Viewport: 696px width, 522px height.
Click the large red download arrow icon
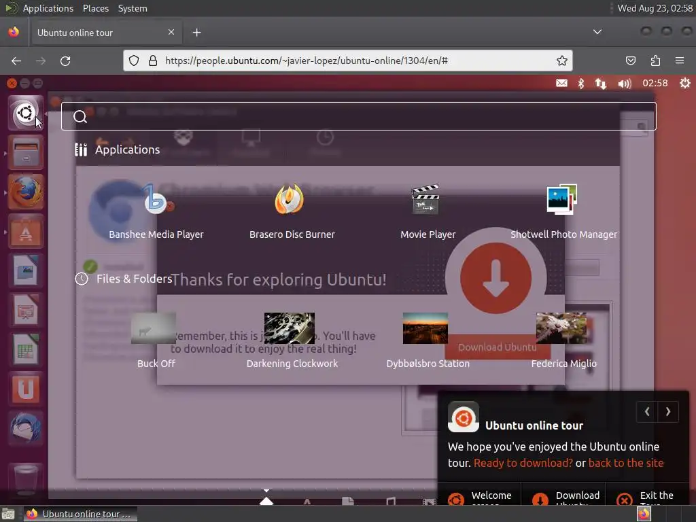click(x=495, y=278)
